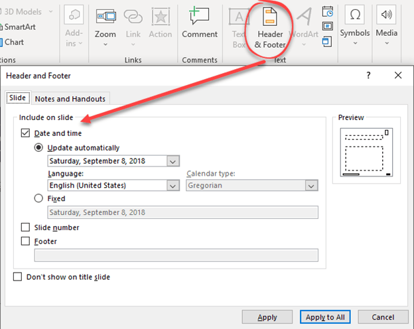The image size is (414, 329).
Task: Select the Fixed radio button
Action: pyautogui.click(x=38, y=198)
